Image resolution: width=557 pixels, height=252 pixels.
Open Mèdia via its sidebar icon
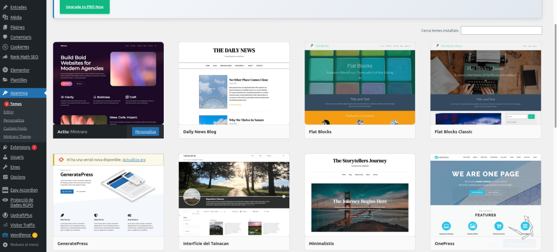pos(5,17)
